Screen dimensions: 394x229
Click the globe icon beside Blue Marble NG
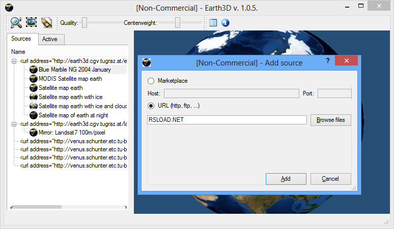34,70
